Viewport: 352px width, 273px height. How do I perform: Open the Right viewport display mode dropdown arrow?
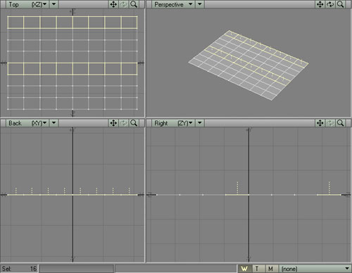click(x=200, y=123)
